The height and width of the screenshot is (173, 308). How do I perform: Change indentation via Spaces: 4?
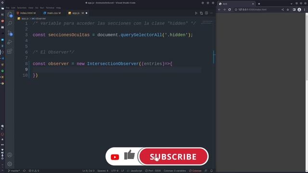(103, 171)
